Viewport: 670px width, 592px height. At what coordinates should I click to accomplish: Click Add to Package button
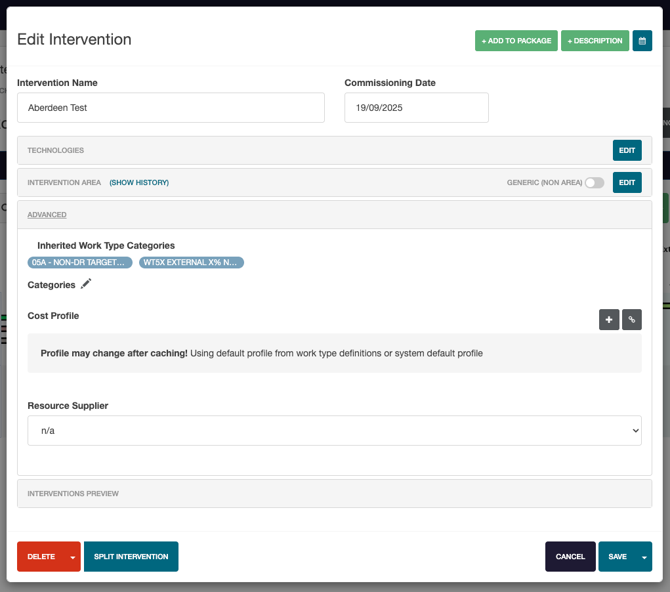pyautogui.click(x=516, y=41)
